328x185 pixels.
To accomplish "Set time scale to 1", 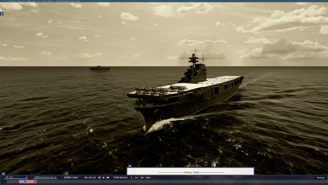I will [131, 178].
